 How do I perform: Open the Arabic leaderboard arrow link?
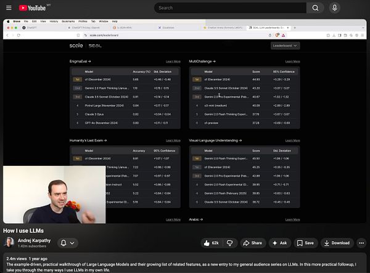[195, 219]
